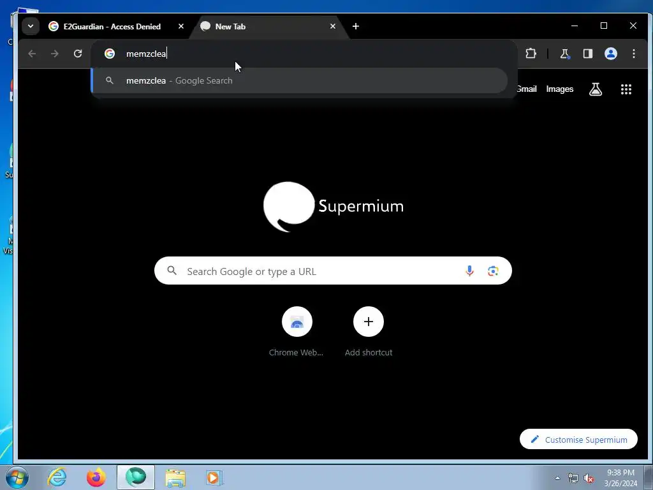Image resolution: width=653 pixels, height=490 pixels.
Task: Open the Chrome Web Store shortcut
Action: [x=297, y=332]
